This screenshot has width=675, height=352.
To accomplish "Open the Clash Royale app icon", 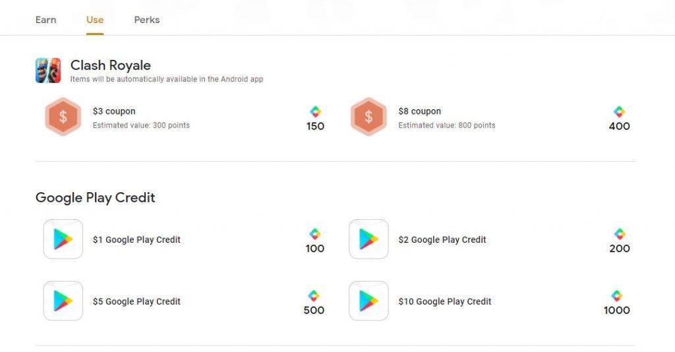I will [47, 70].
